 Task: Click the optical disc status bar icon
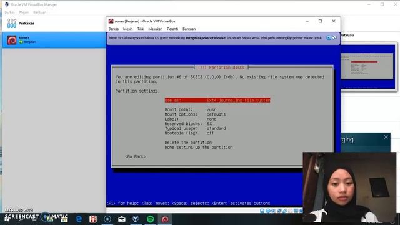(x=268, y=211)
